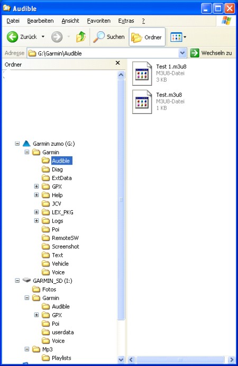Go up one folder level icon
The height and width of the screenshot is (366, 238).
tap(81, 37)
